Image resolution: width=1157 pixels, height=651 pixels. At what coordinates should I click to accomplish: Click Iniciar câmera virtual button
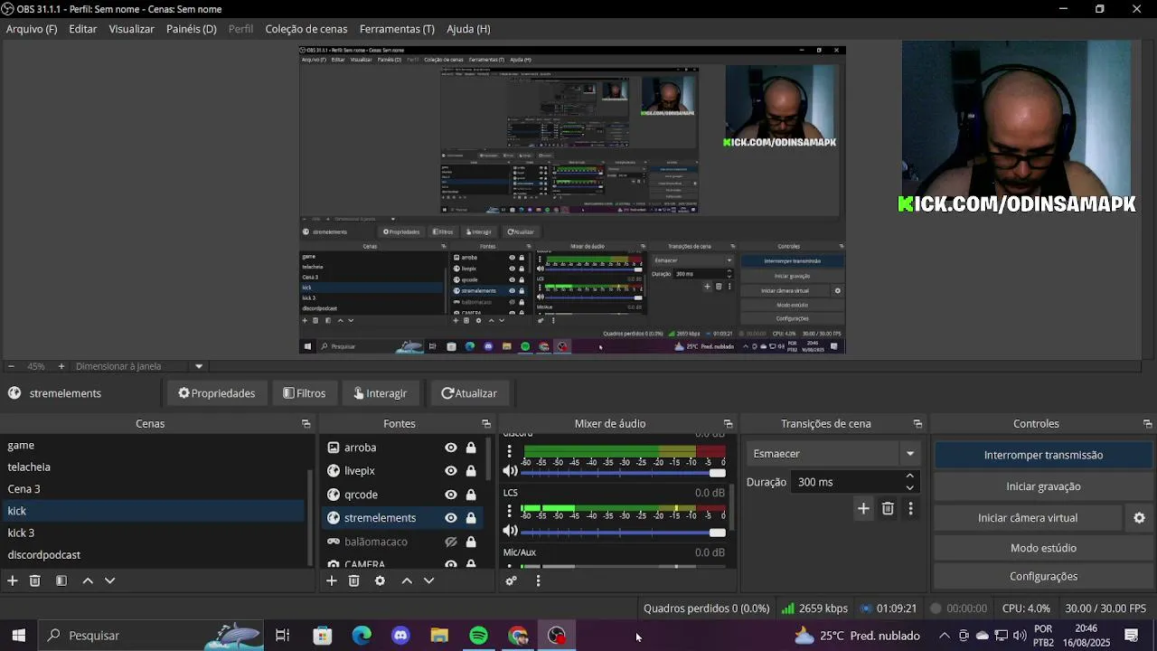(1028, 518)
